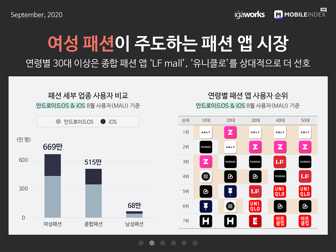This screenshot has height=252, width=336.
Task: Click the ABLY icon ranked 1위 for 30대
Action: tap(255, 132)
